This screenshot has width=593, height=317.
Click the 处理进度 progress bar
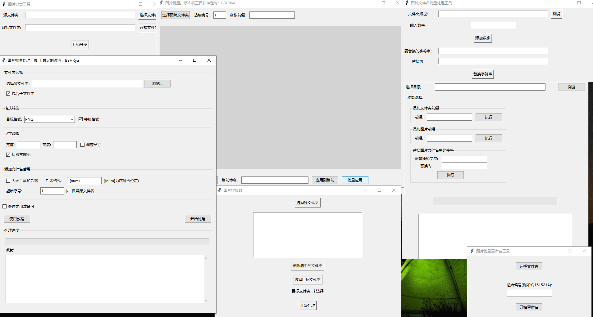[107, 242]
